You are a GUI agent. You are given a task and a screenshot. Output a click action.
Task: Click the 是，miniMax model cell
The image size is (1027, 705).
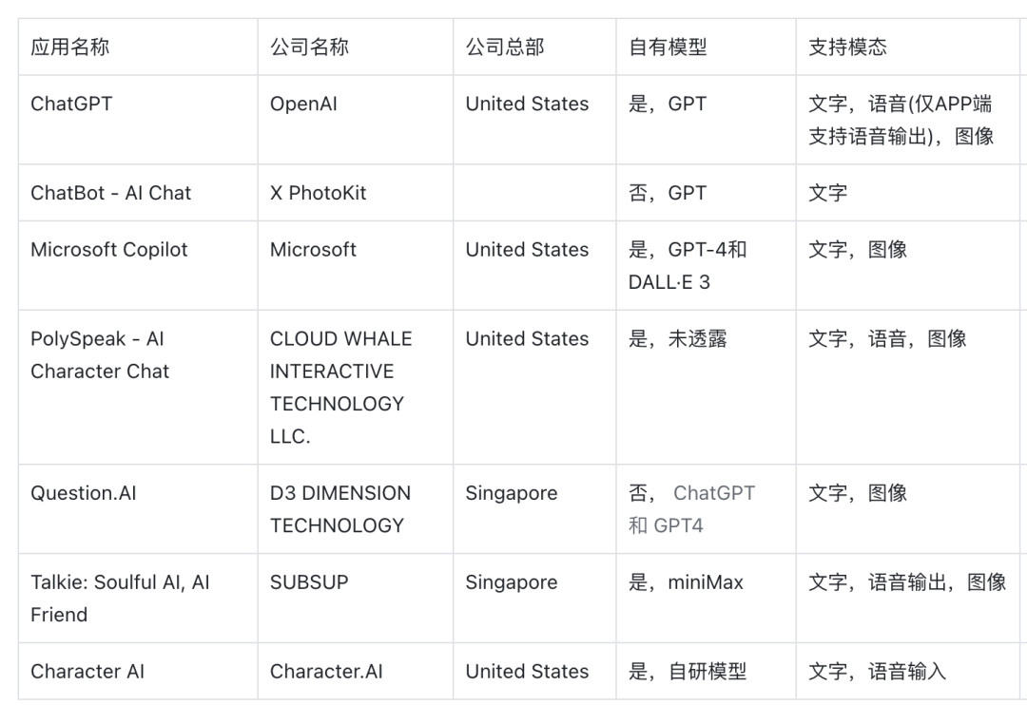pos(706,598)
